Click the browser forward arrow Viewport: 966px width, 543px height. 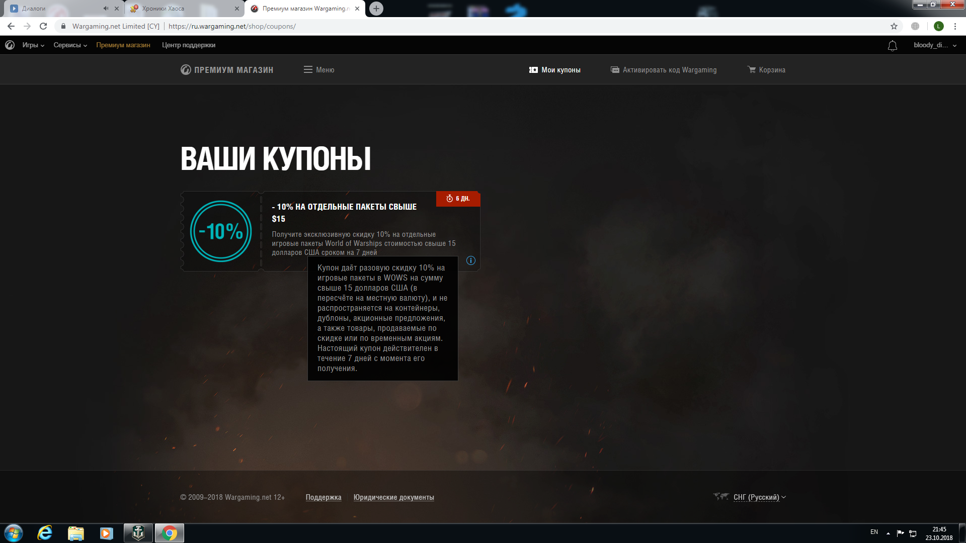coord(27,26)
